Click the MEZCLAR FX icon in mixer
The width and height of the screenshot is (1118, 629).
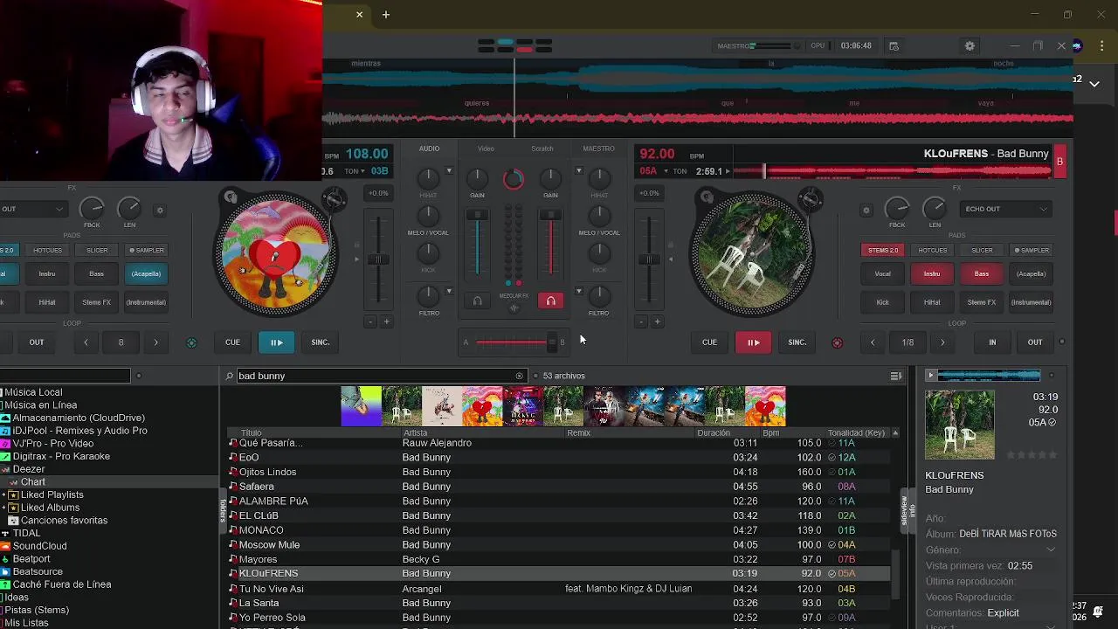(x=514, y=308)
